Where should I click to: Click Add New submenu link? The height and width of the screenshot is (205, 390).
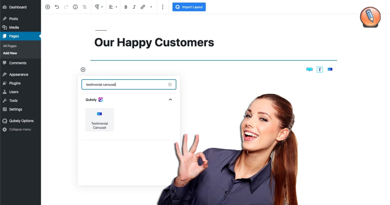click(x=10, y=53)
